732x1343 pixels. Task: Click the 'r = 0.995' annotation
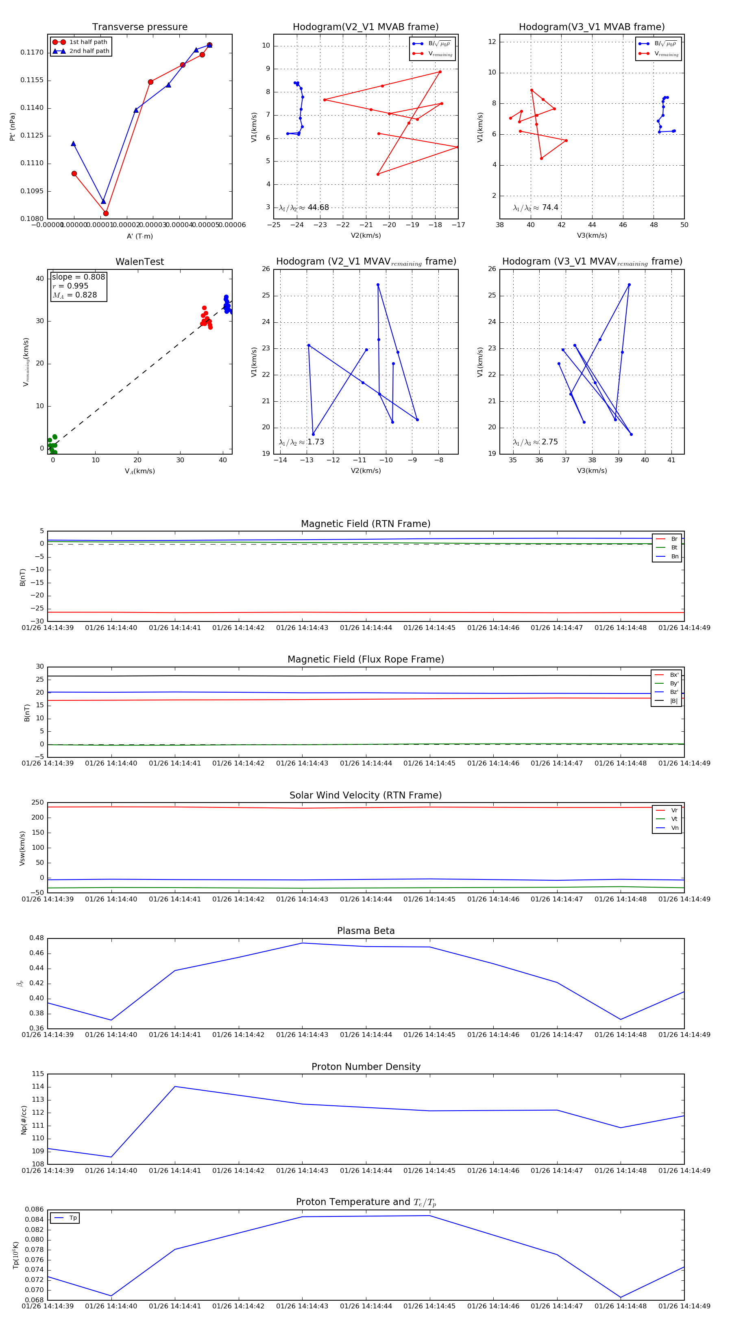pos(70,286)
